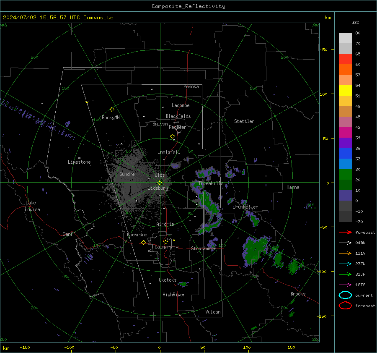Viewport: 377px width, 353px height.
Task: Click the Didsbury label
Action: (158, 188)
